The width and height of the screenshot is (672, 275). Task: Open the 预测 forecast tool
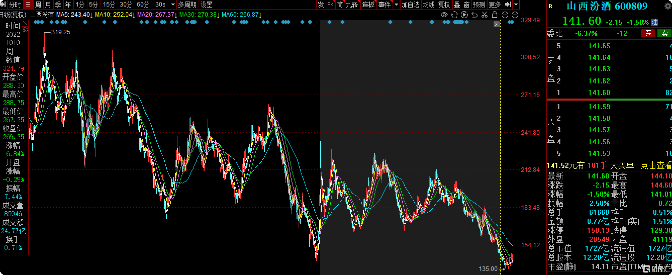point(479,5)
